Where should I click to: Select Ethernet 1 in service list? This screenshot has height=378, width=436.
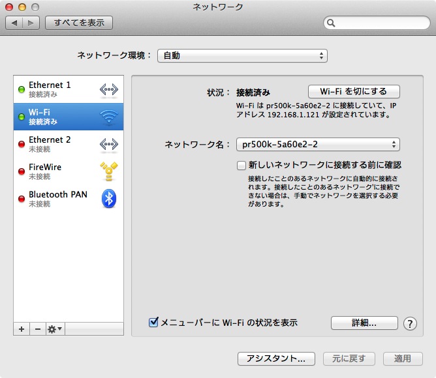click(59, 89)
